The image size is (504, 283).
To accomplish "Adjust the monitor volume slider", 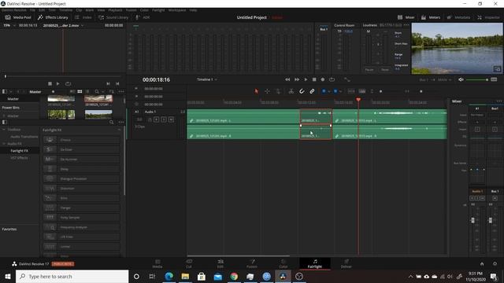I will [x=477, y=79].
